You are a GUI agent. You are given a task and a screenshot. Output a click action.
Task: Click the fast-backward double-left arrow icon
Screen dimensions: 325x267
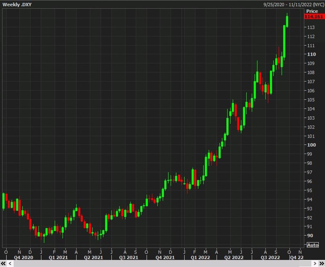pos(3,263)
